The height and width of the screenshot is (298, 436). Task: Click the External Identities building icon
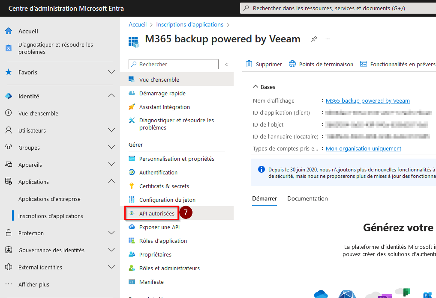[x=9, y=267]
